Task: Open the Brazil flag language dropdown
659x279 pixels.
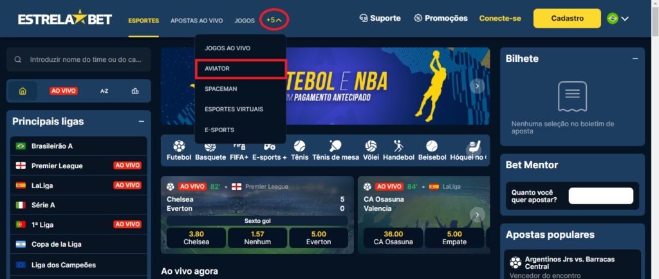Action: tap(618, 19)
